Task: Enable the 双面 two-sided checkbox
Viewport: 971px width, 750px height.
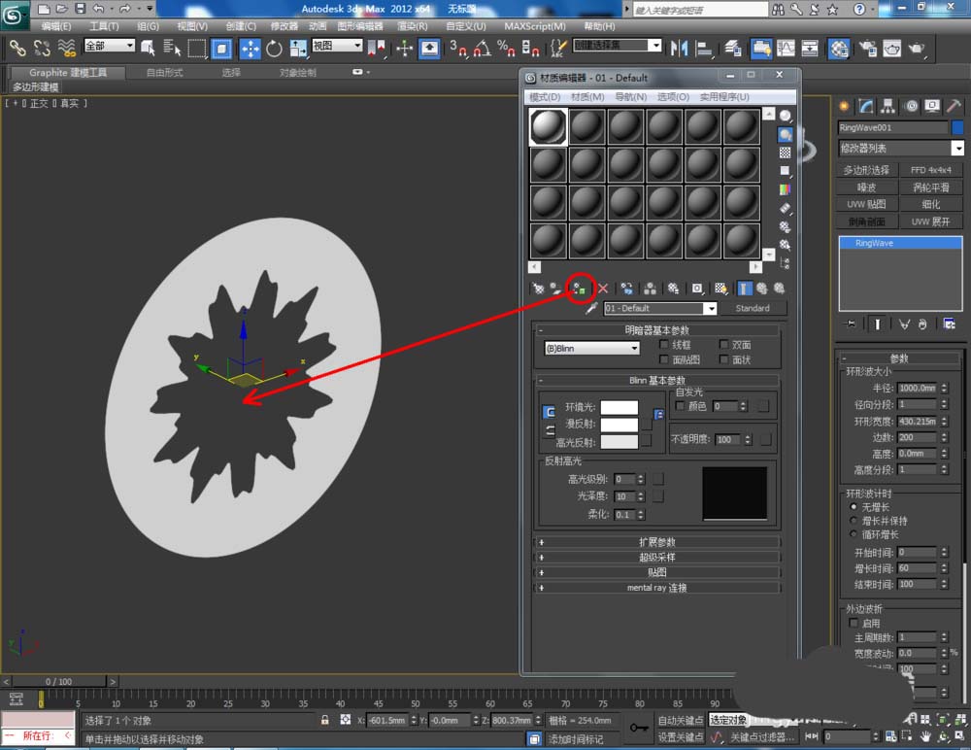Action: click(x=723, y=344)
